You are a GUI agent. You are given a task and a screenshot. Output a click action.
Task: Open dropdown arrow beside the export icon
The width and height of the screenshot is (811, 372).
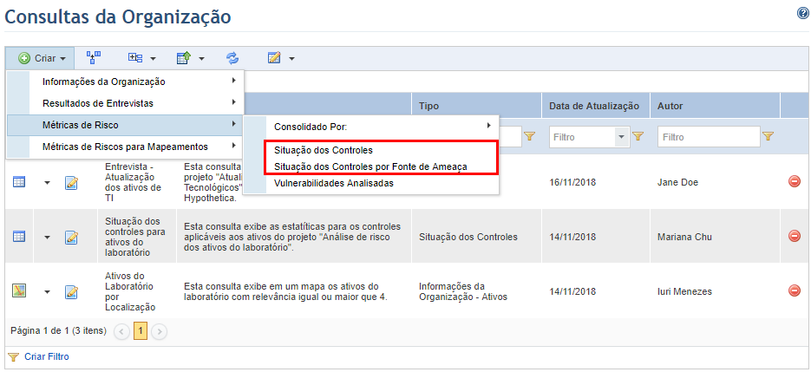pos(202,59)
